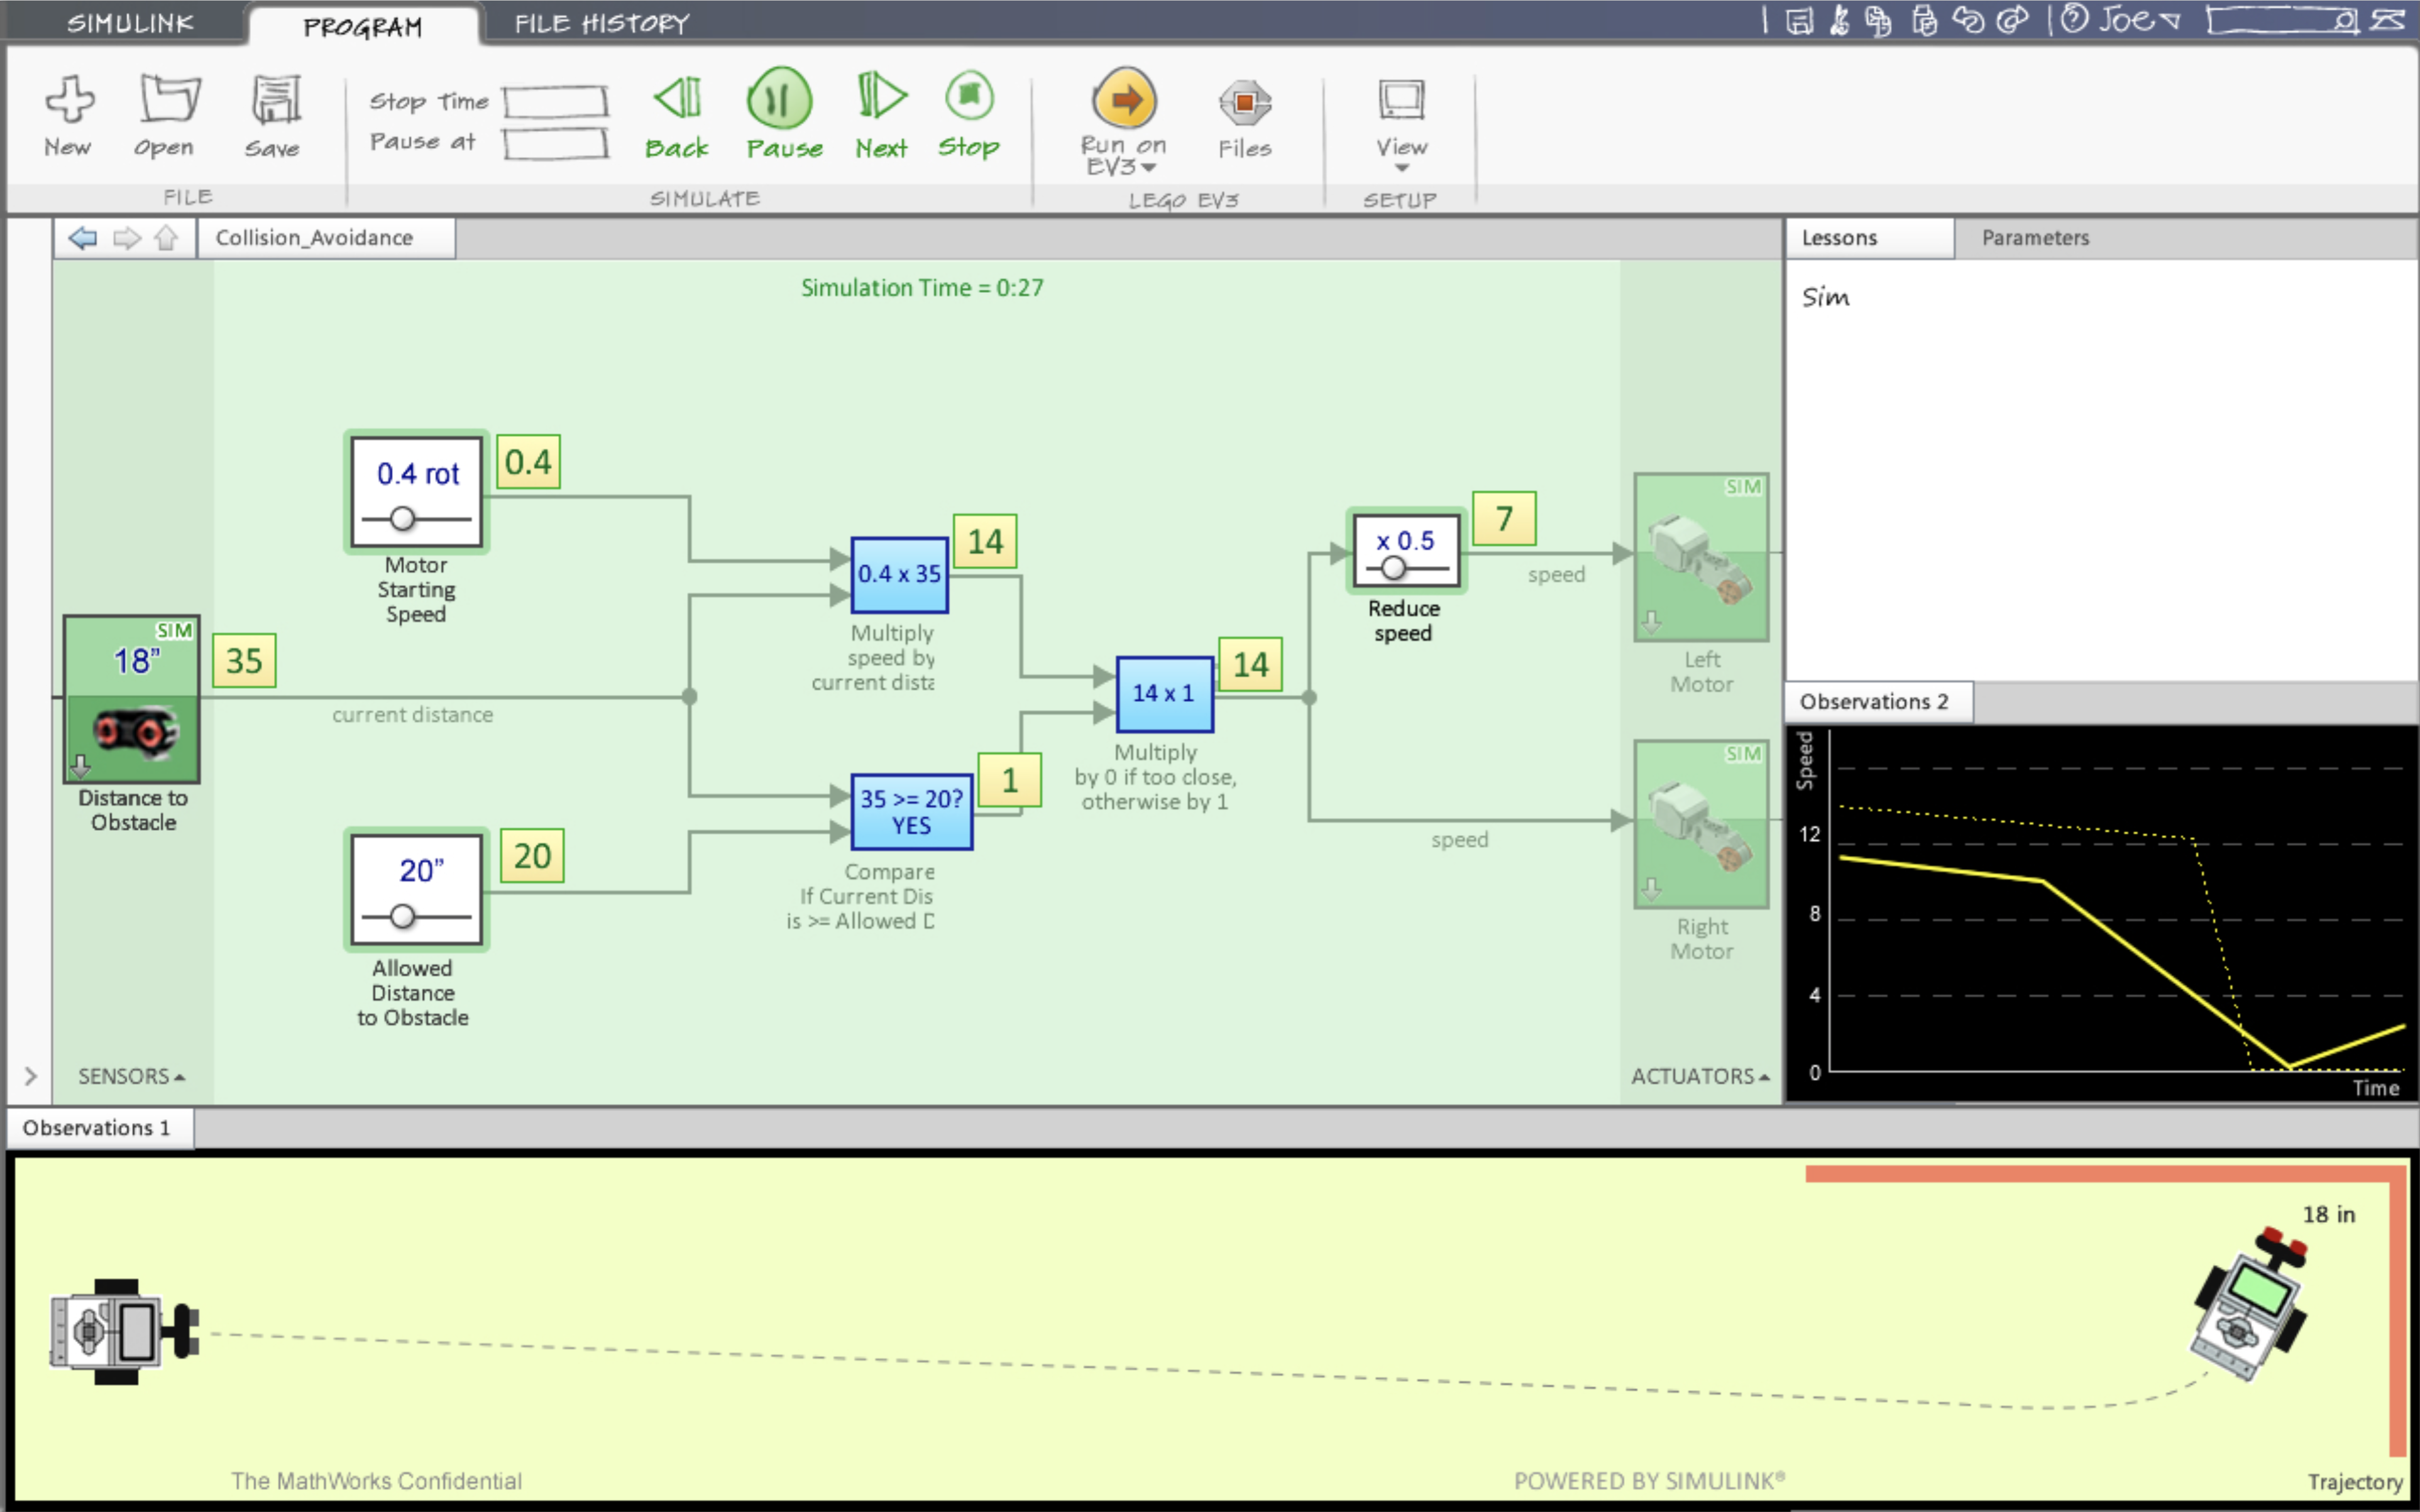2420x1512 pixels.
Task: Stop the simulation
Action: pyautogui.click(x=968, y=97)
